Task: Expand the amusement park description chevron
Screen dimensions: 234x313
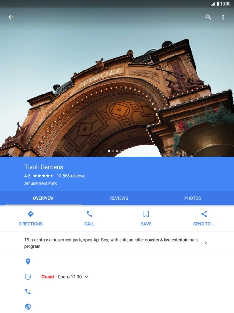Action: [x=206, y=243]
